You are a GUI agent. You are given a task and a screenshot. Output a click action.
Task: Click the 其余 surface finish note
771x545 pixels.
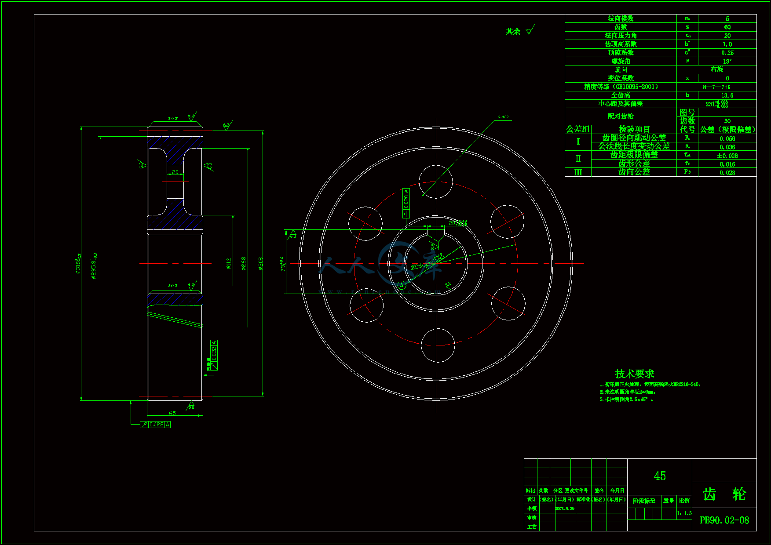513,32
